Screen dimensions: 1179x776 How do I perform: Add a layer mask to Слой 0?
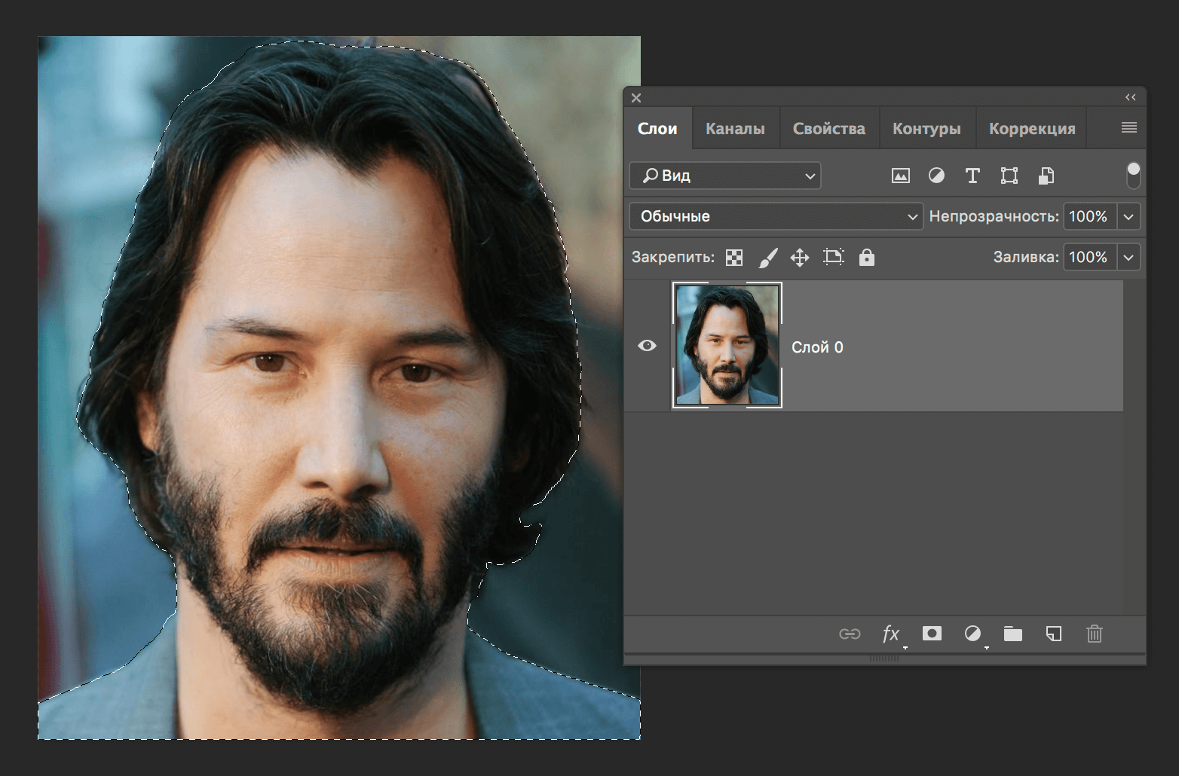coord(932,634)
